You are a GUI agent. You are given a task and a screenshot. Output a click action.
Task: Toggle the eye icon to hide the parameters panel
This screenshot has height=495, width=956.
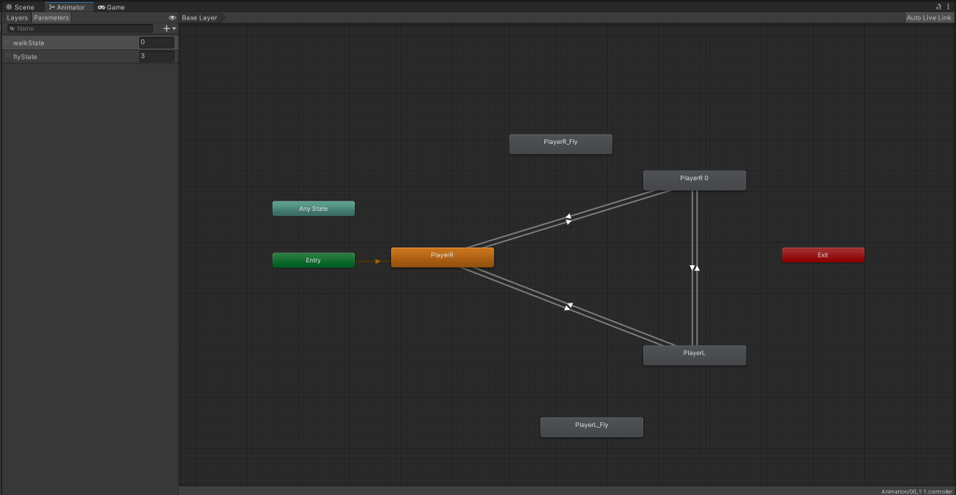click(x=172, y=18)
